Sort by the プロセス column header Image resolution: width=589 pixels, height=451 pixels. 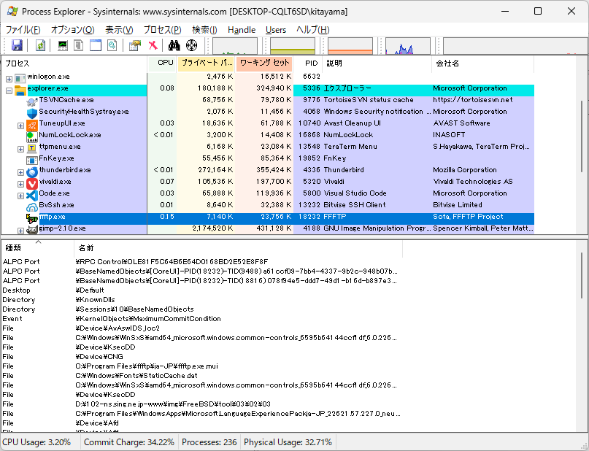(74, 63)
